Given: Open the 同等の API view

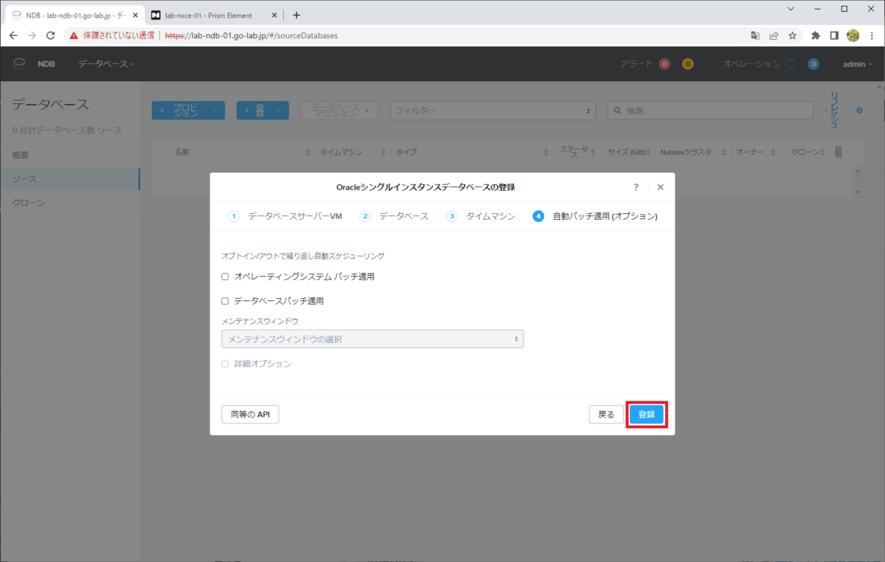Looking at the screenshot, I should [250, 414].
